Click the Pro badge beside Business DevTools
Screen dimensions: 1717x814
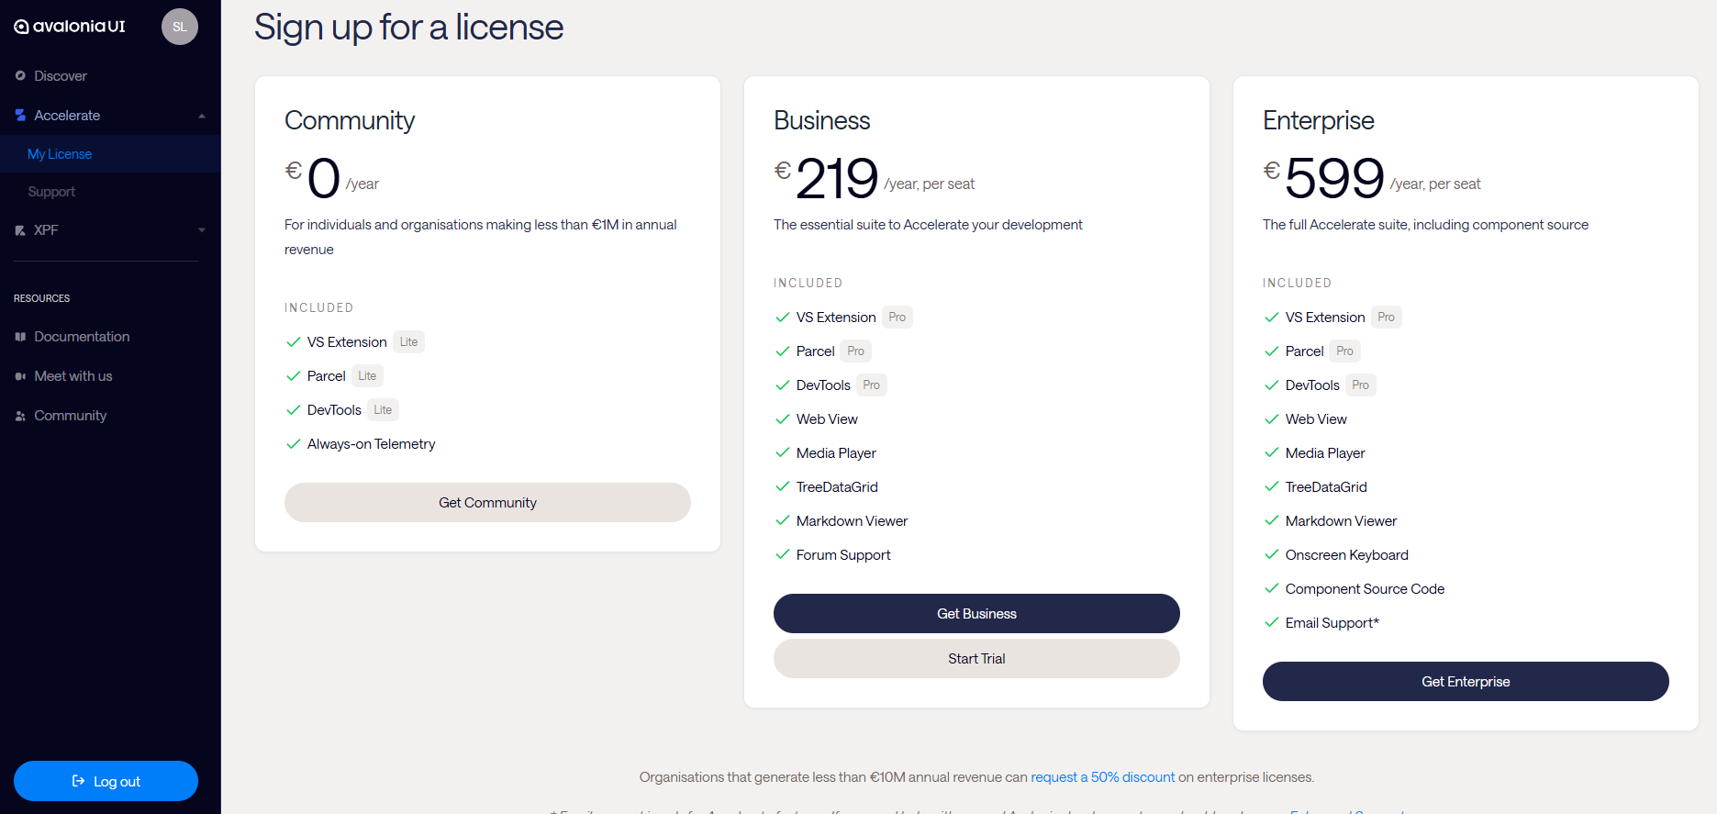pyautogui.click(x=871, y=385)
